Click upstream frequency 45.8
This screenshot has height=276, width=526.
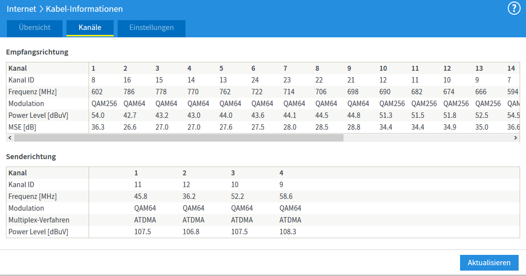coord(141,196)
